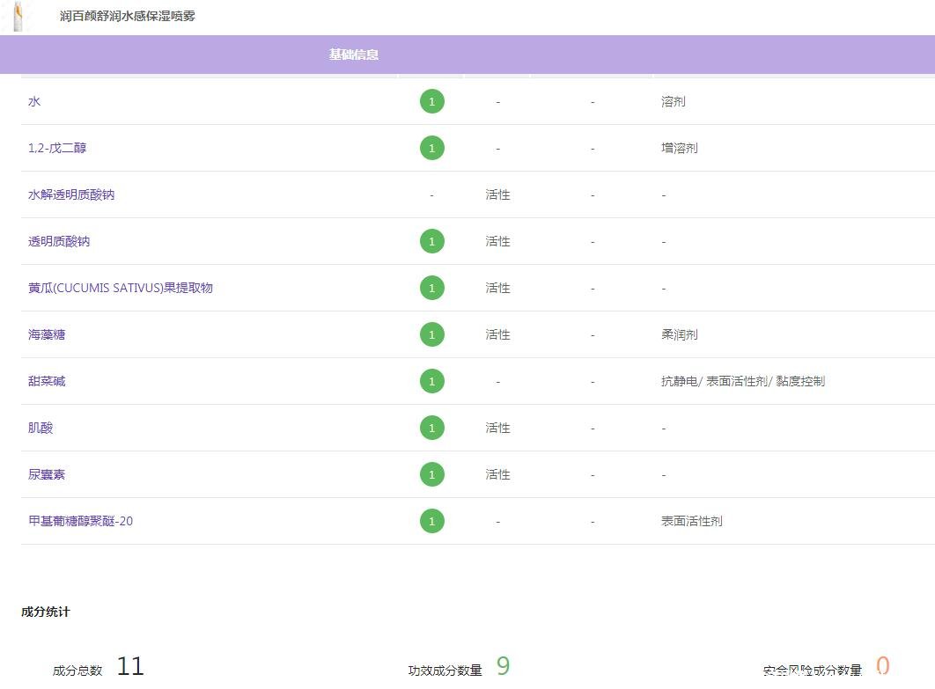The image size is (935, 689).
Task: Open the 水解透明质酸钠 ingredient link
Action: pos(71,194)
